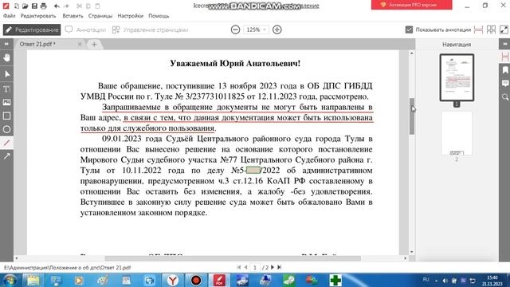Open the bookmarks side panel

505,70
